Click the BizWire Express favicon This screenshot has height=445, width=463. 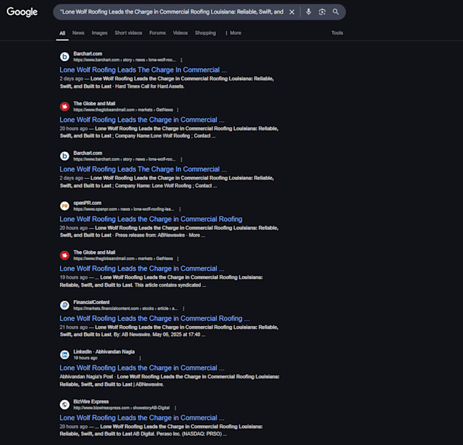click(65, 404)
